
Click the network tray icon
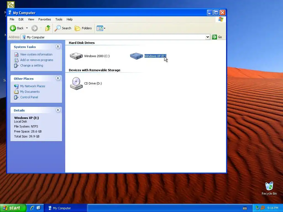click(x=257, y=208)
